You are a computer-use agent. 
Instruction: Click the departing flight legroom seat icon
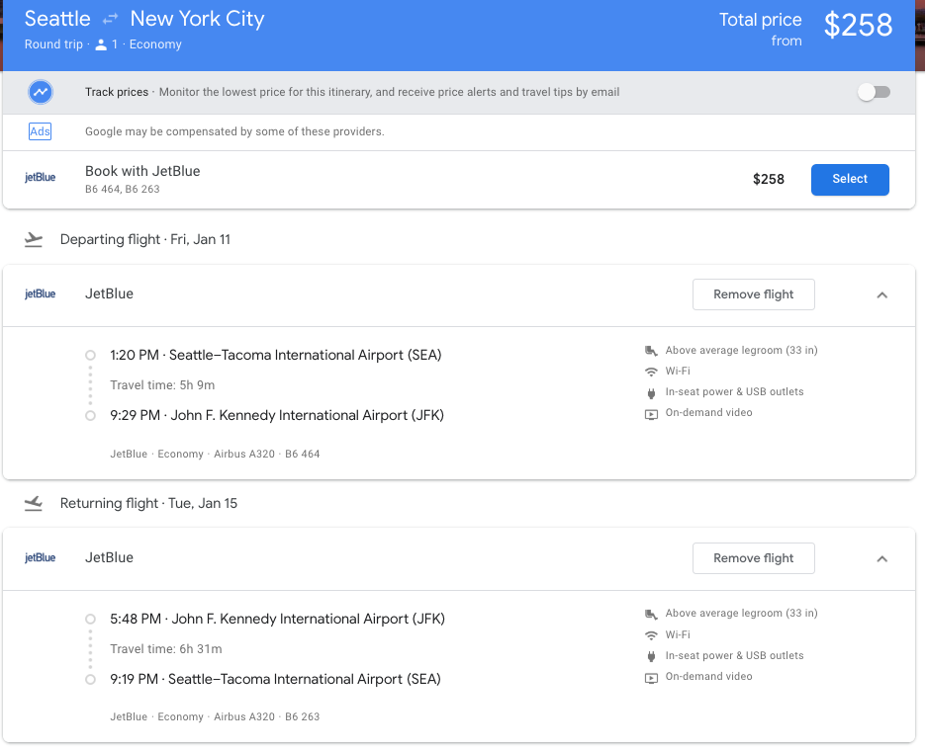click(651, 351)
